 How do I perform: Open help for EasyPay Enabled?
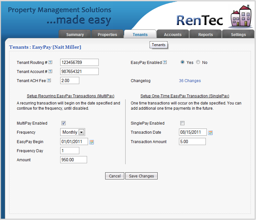pyautogui.click(x=165, y=62)
